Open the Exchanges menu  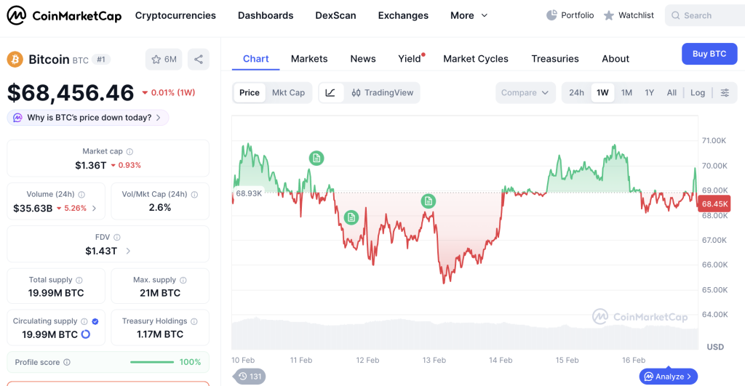(x=403, y=16)
